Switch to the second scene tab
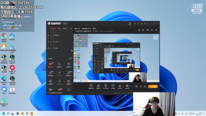The image size is (206, 116). pyautogui.click(x=59, y=28)
